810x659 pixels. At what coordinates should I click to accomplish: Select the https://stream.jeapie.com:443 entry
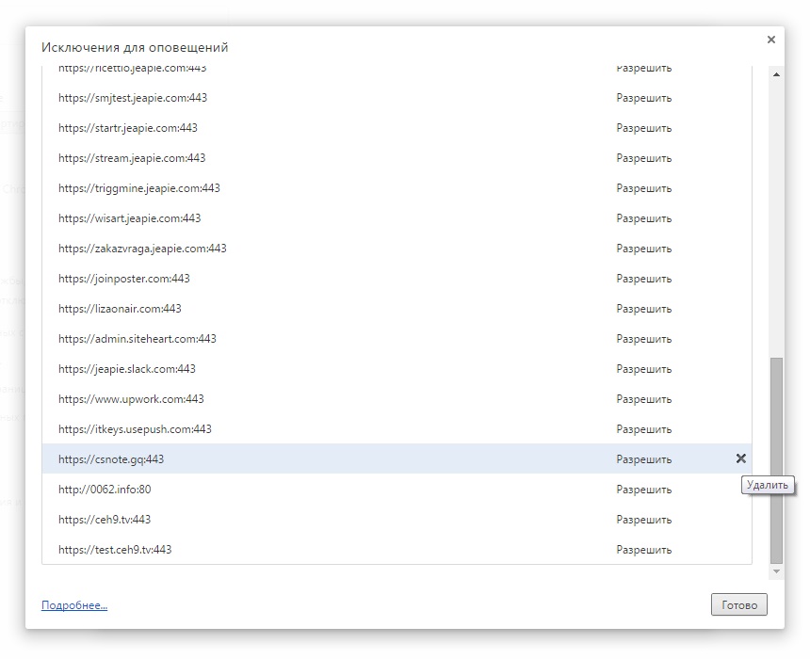coord(132,158)
